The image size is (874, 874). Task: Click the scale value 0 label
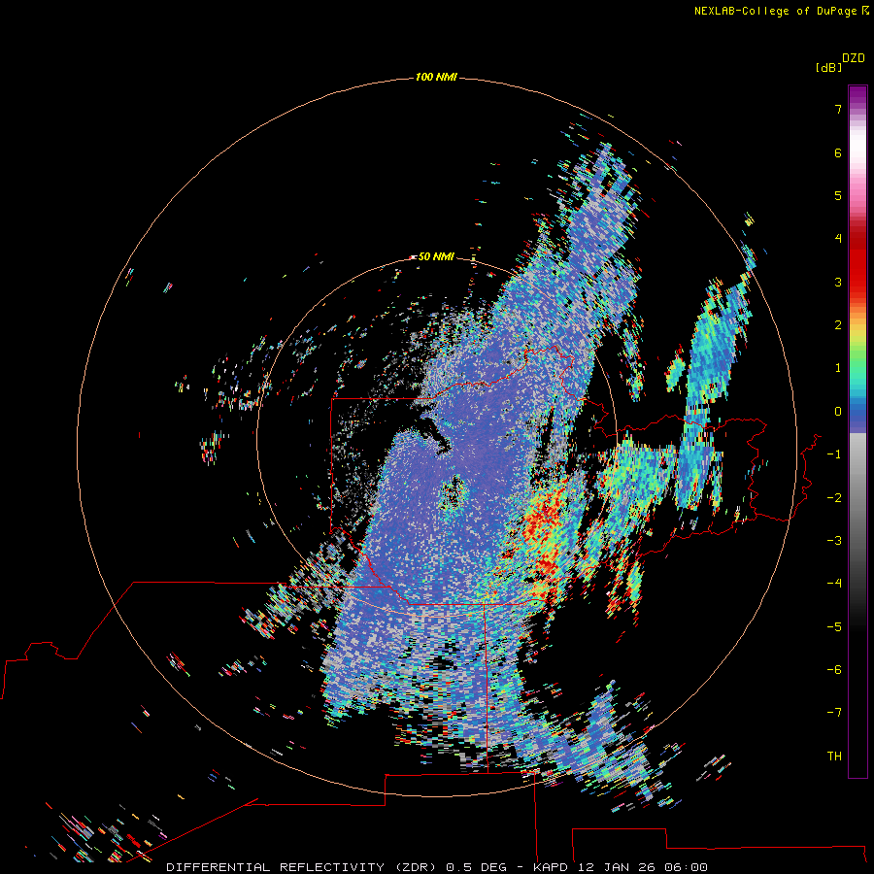pyautogui.click(x=838, y=412)
